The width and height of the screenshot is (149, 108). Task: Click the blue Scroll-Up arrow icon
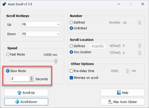tap(19, 93)
